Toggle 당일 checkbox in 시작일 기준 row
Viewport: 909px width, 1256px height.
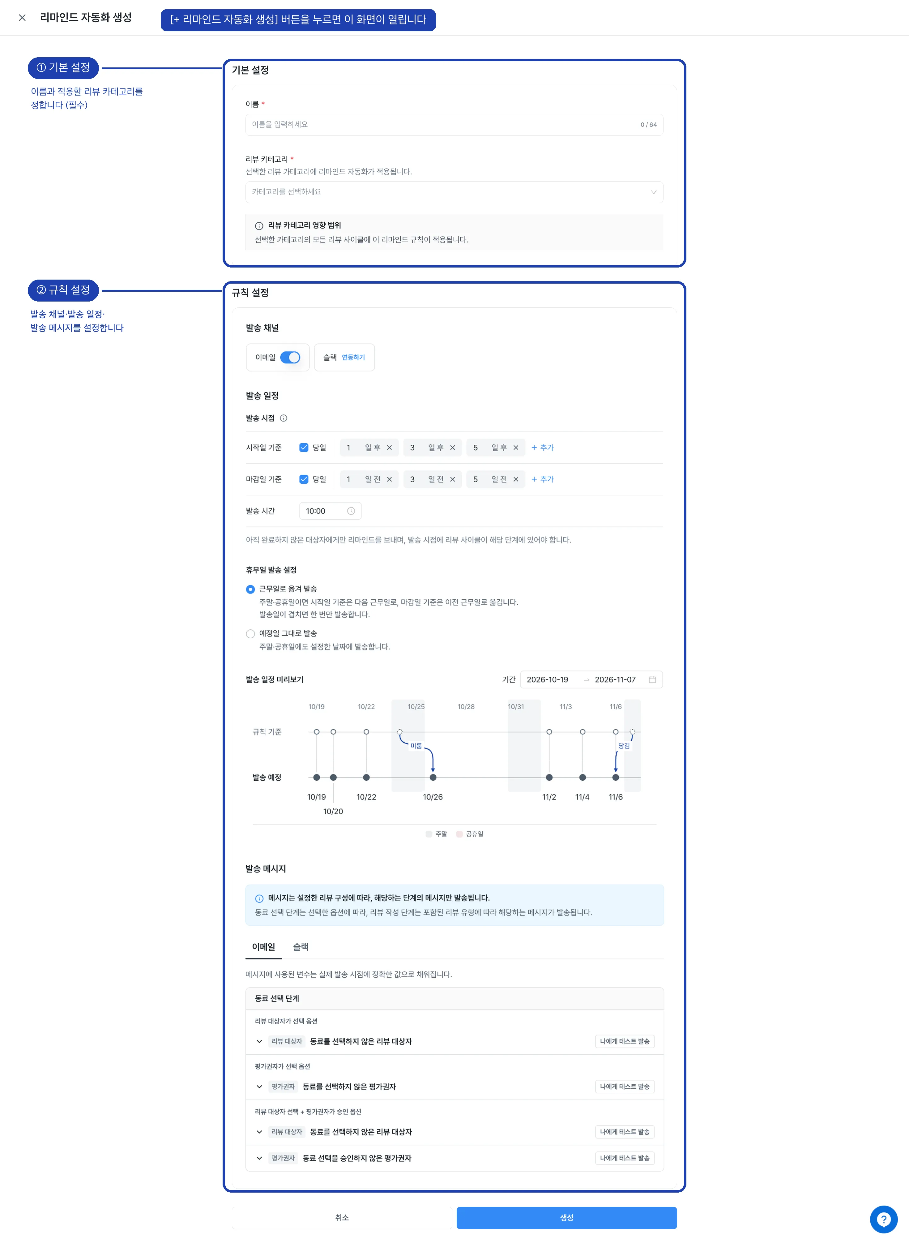click(x=303, y=448)
